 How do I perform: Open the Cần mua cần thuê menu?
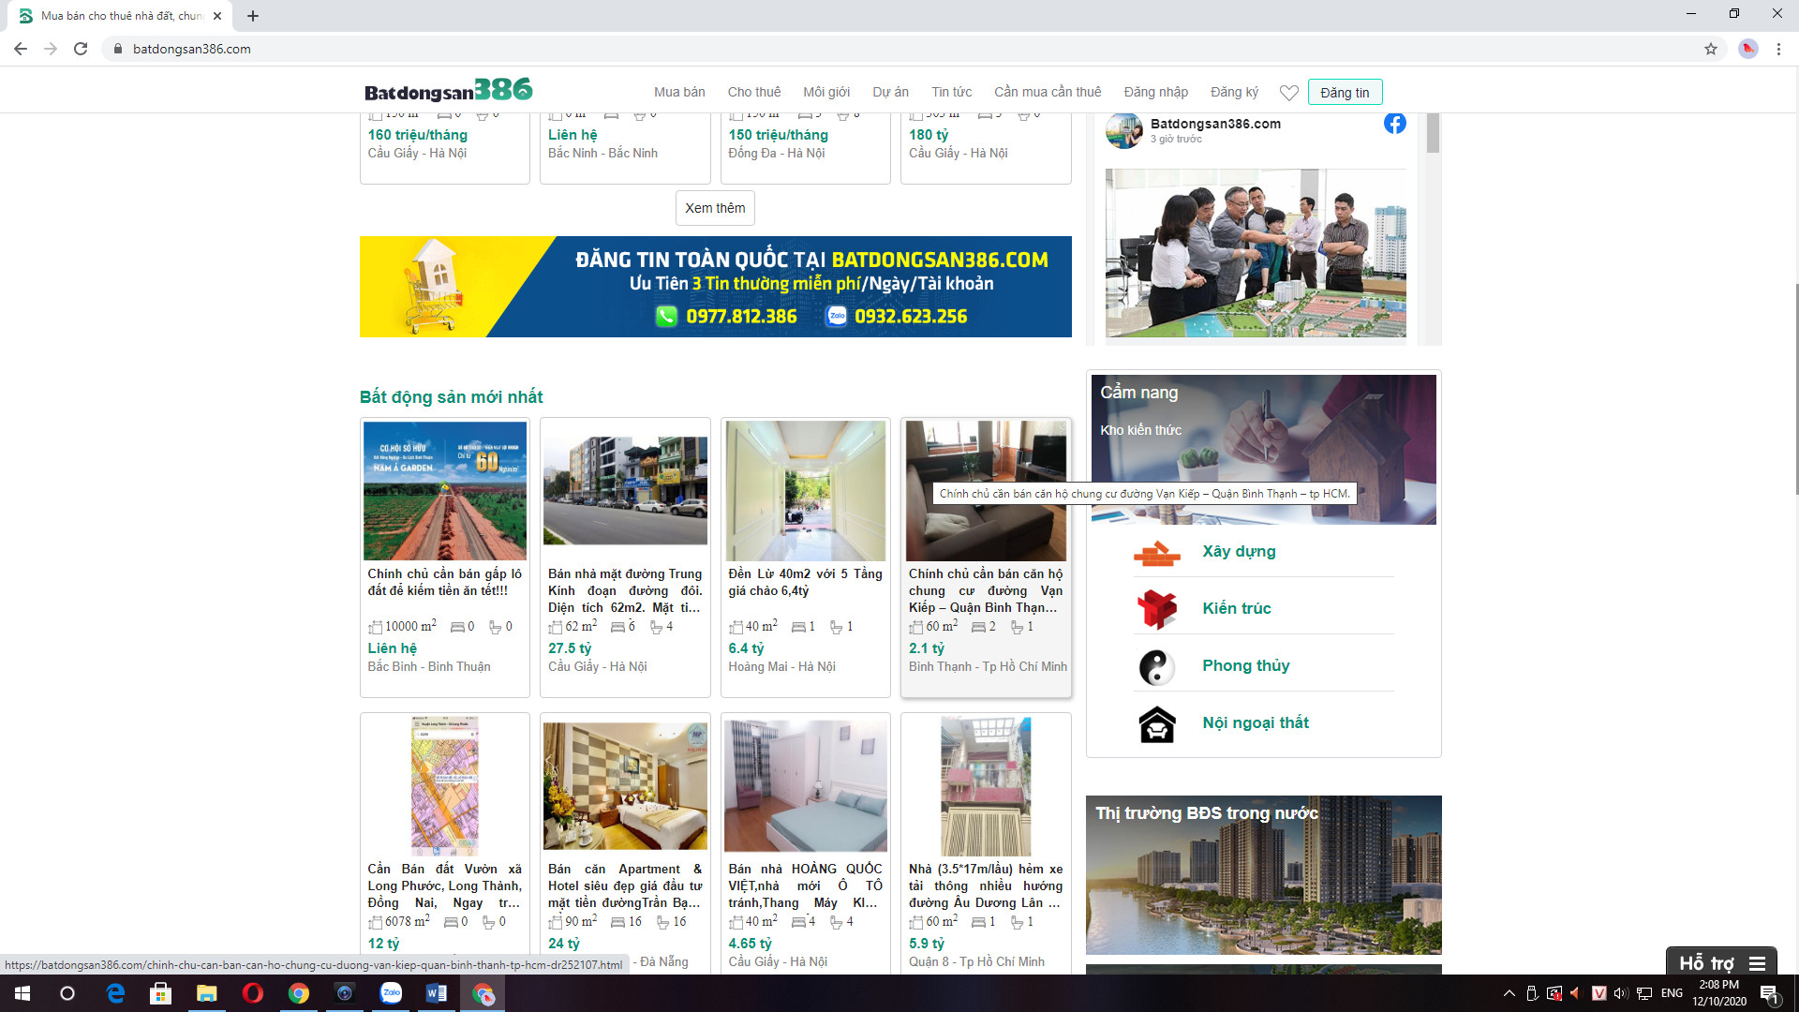click(x=1048, y=92)
